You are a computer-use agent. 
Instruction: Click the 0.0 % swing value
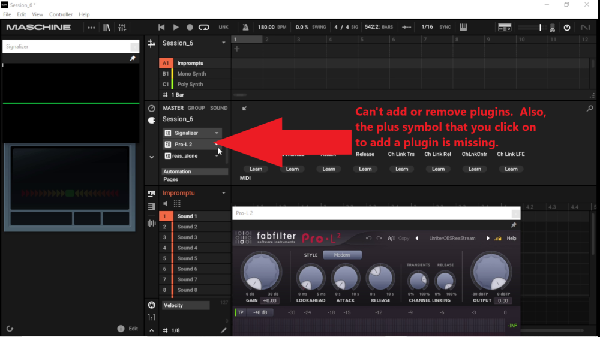302,27
